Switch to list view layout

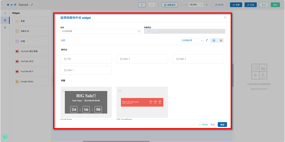(221, 40)
